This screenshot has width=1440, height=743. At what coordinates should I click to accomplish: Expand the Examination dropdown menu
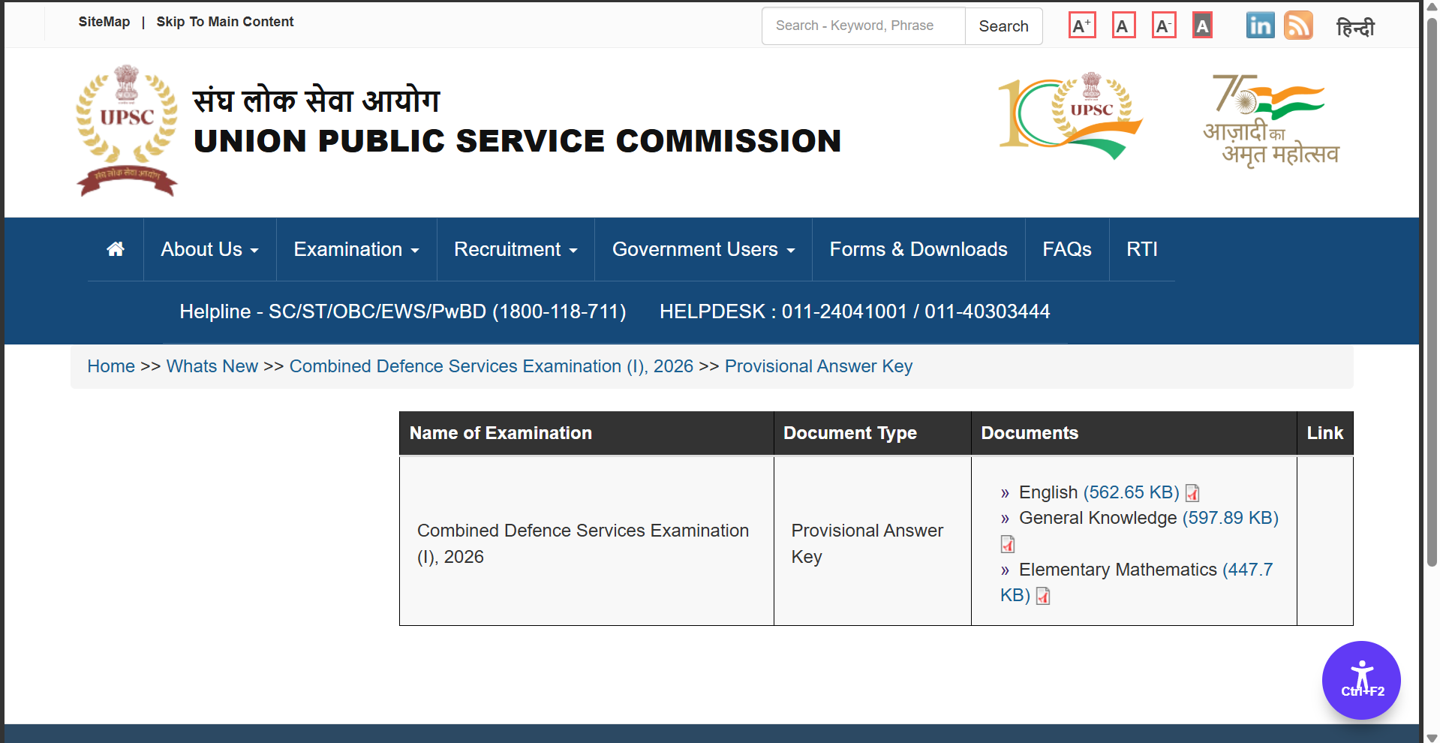(356, 249)
